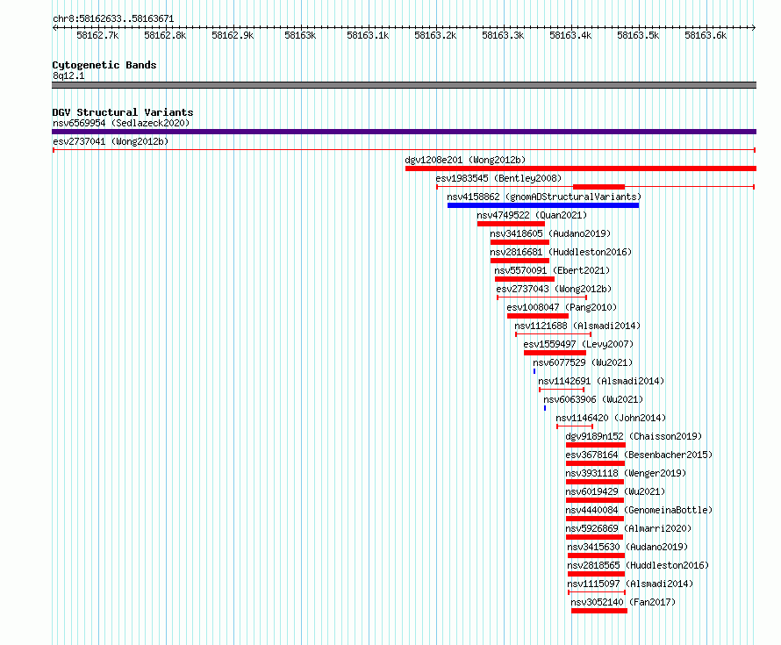Click the 58163.6k ruler tick label

tap(706, 35)
